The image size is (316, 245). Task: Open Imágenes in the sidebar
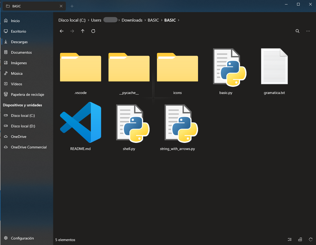pyautogui.click(x=27, y=63)
